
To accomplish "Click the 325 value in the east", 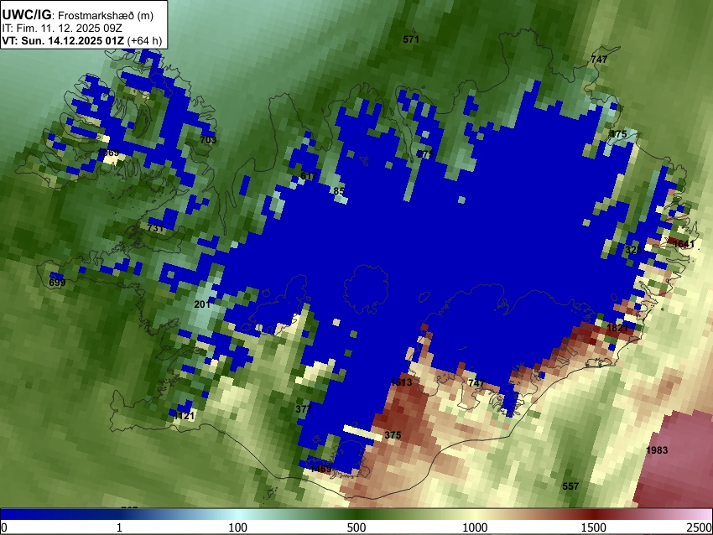I will tap(633, 250).
